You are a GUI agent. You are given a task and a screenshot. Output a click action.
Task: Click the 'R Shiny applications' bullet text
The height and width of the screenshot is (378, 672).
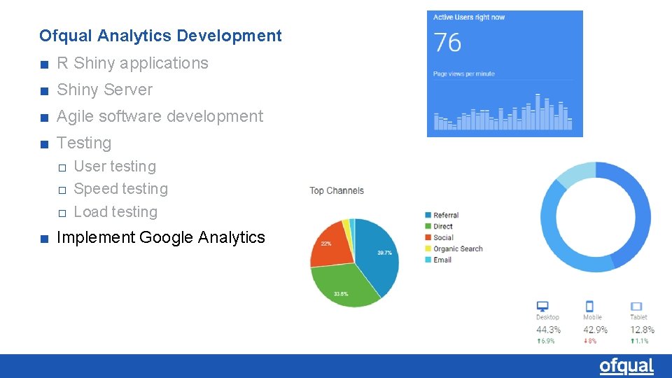[132, 63]
